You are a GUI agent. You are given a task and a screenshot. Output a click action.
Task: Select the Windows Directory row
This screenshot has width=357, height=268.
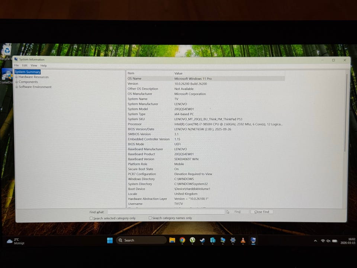[x=206, y=179]
